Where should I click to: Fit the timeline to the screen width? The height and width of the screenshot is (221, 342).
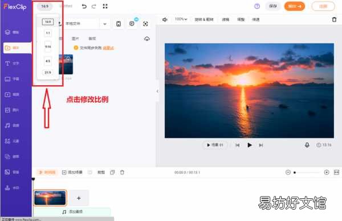click(x=336, y=172)
